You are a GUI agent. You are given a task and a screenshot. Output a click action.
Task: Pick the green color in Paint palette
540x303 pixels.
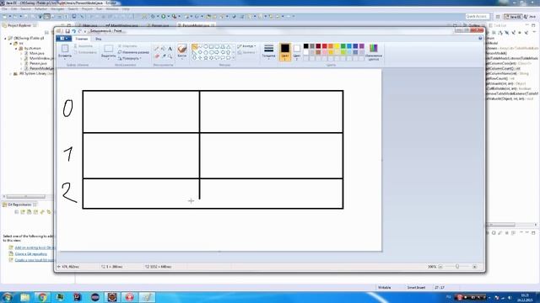(x=343, y=46)
